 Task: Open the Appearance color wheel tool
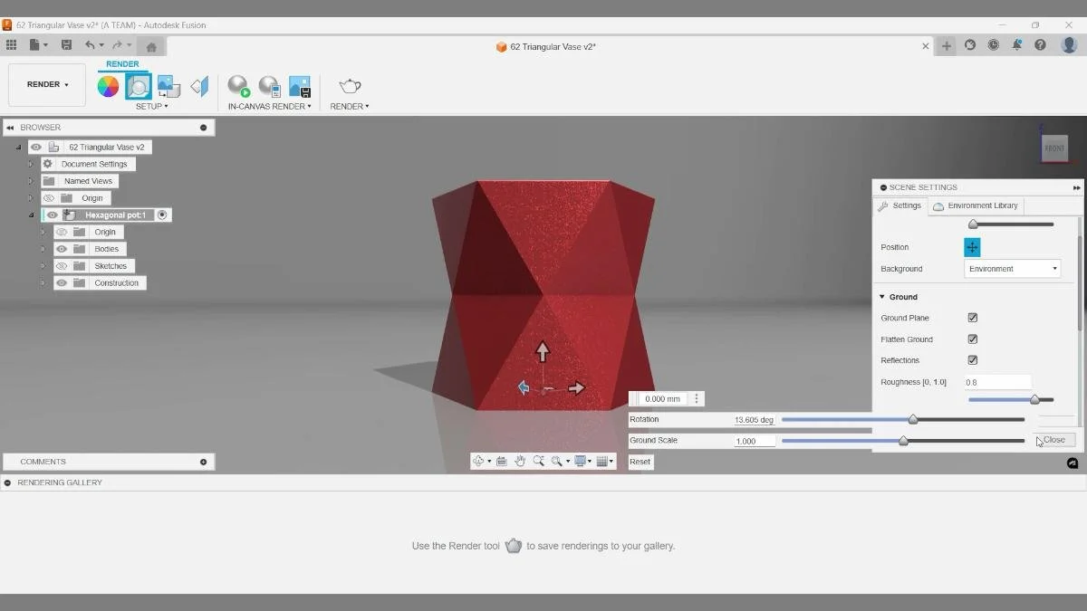point(109,85)
